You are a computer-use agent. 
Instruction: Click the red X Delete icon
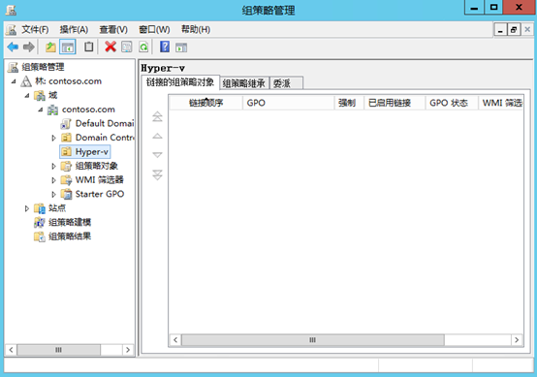coord(111,47)
